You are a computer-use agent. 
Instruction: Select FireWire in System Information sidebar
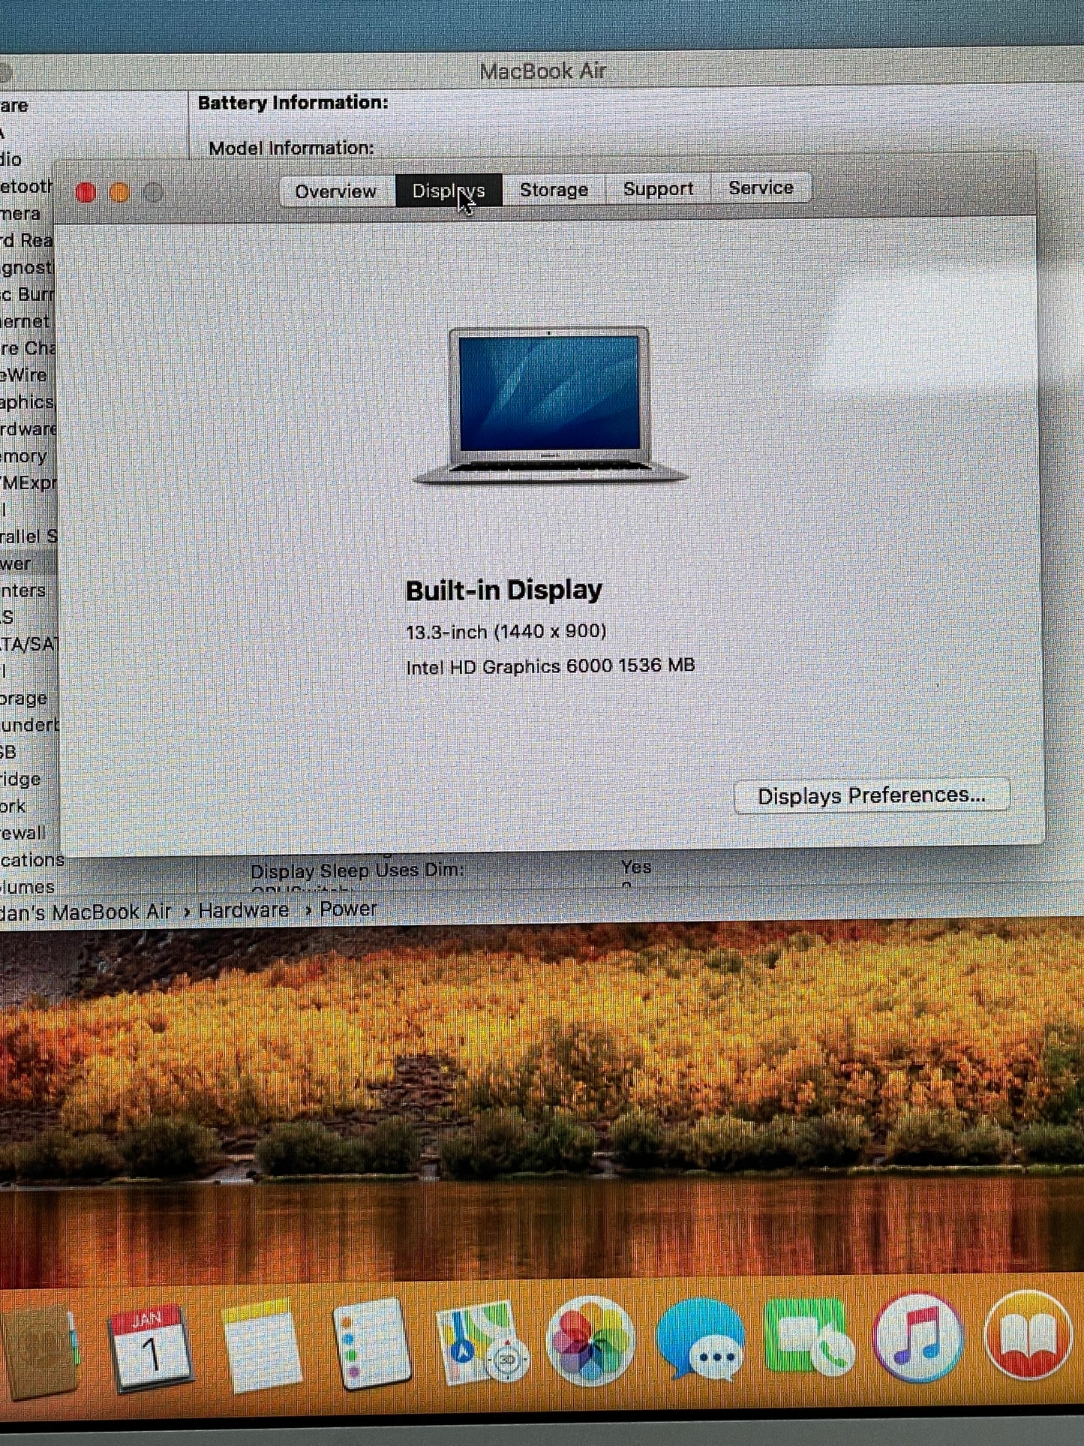24,375
